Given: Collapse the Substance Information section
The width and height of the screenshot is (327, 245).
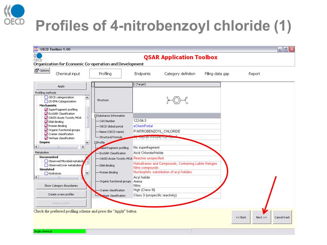Looking at the screenshot, I should 95,116.
